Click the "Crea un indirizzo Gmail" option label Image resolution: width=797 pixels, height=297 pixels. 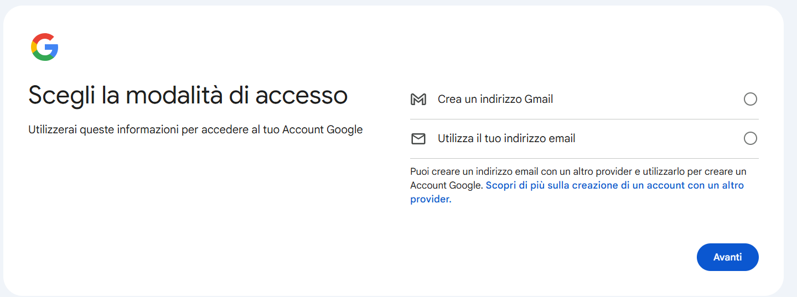[x=495, y=100]
